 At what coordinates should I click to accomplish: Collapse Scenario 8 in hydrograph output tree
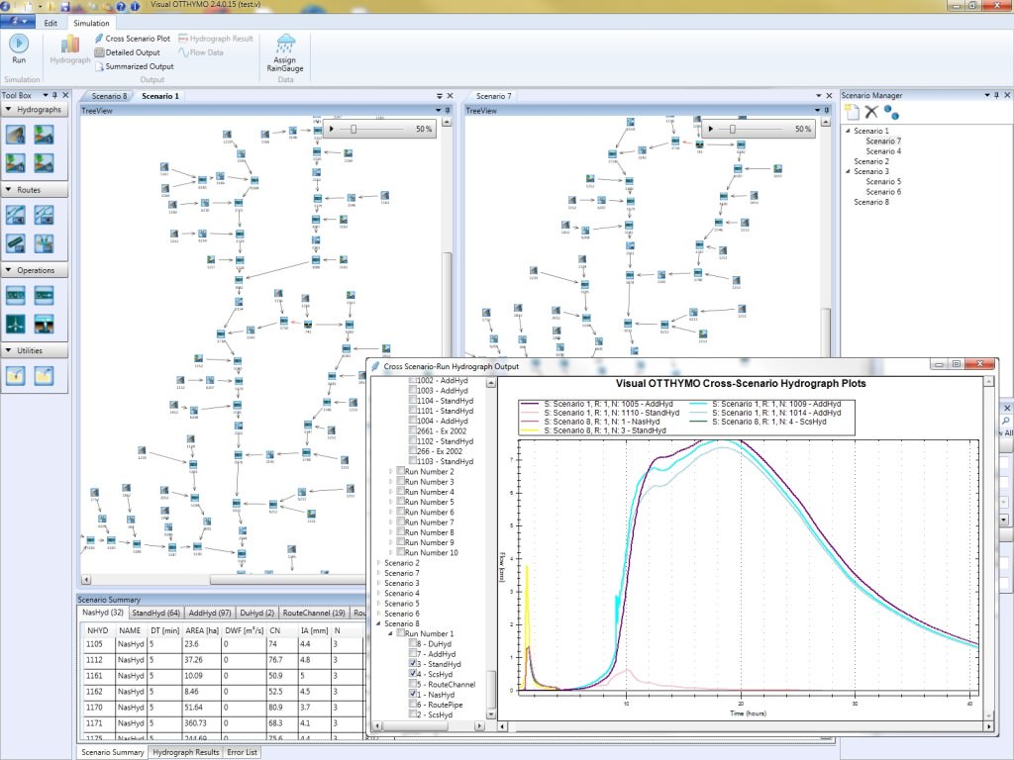(x=379, y=623)
